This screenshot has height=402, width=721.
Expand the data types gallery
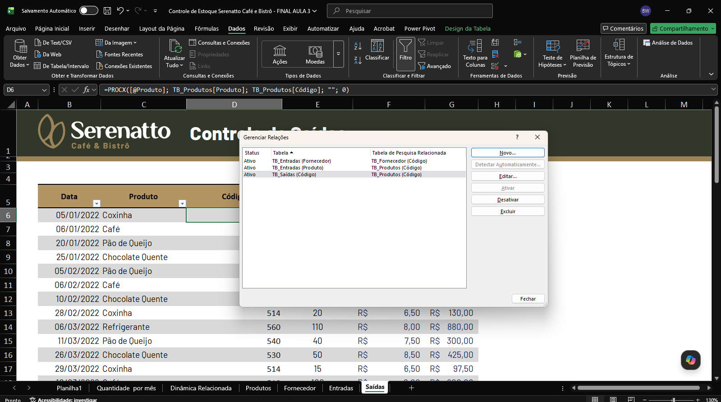[338, 55]
